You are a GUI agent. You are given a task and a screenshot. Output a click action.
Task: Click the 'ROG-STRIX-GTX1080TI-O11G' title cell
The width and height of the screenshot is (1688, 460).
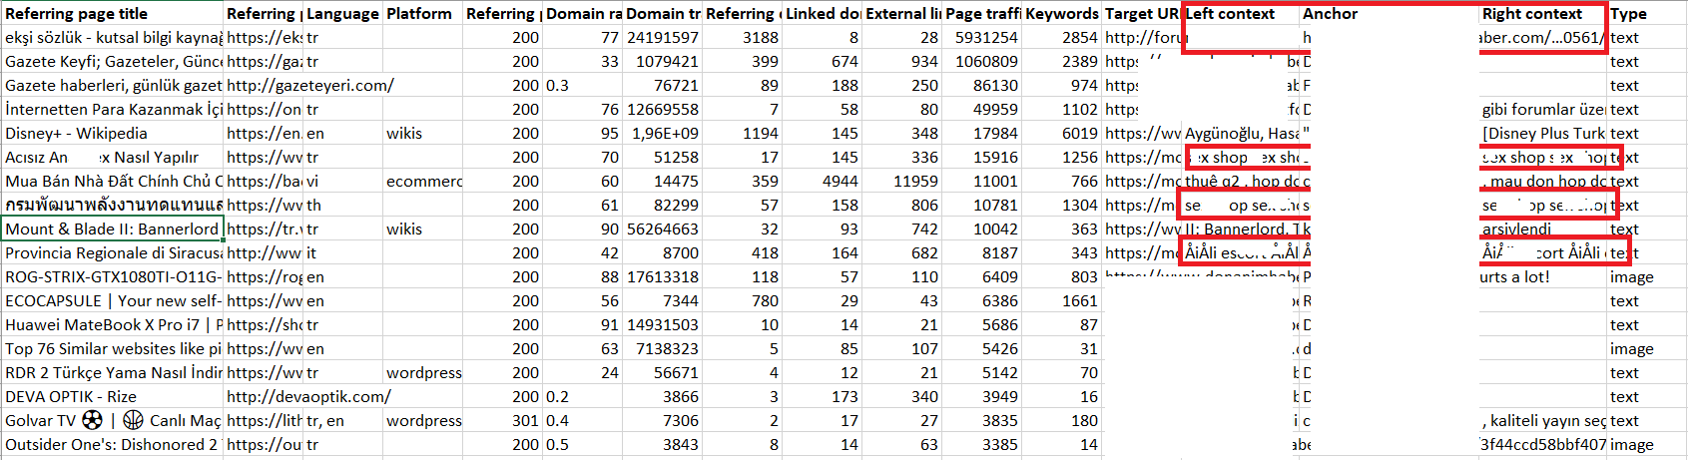[x=112, y=276]
